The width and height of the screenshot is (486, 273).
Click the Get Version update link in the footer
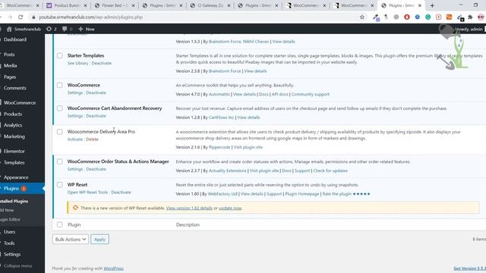(469, 268)
